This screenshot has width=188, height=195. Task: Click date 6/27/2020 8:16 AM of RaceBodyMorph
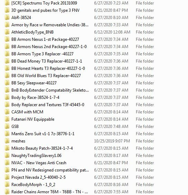pyautogui.click(x=111, y=184)
